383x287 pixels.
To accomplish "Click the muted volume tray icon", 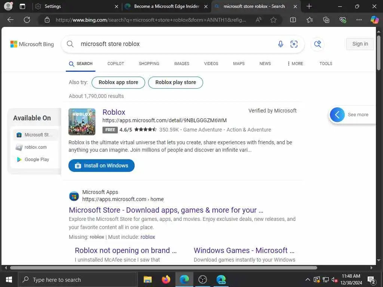I will point(335,280).
